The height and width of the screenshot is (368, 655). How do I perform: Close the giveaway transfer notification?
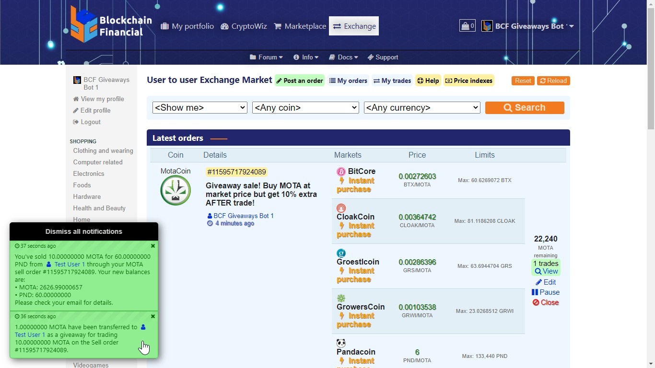[153, 316]
